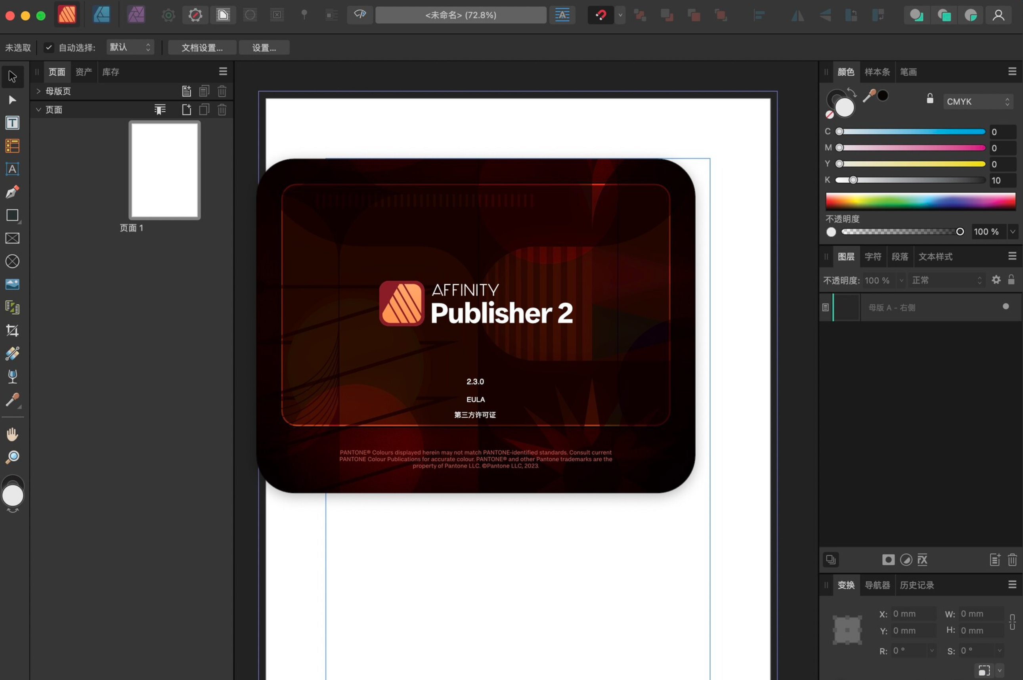Select the Crop tool

pyautogui.click(x=12, y=330)
